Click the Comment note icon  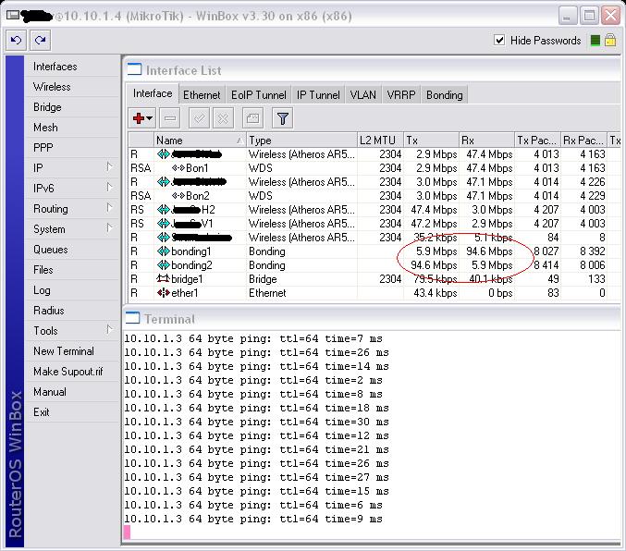252,118
